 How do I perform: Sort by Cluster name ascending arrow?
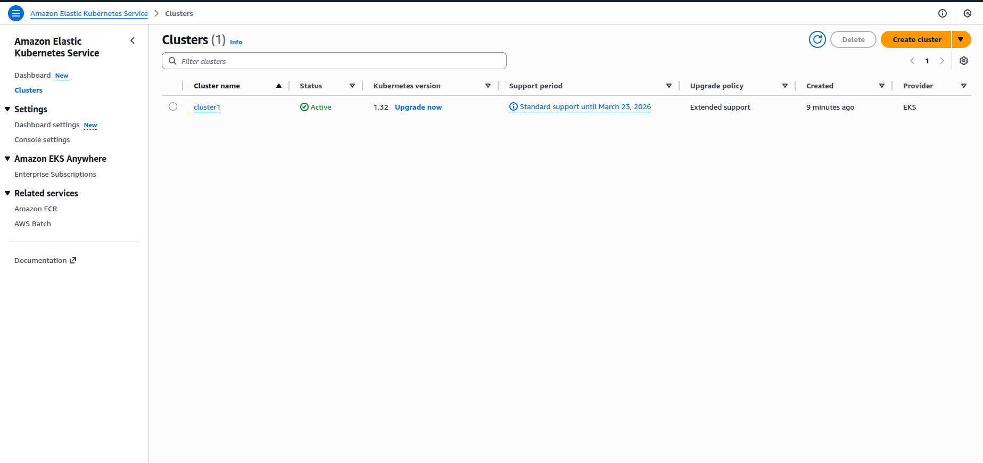[279, 86]
